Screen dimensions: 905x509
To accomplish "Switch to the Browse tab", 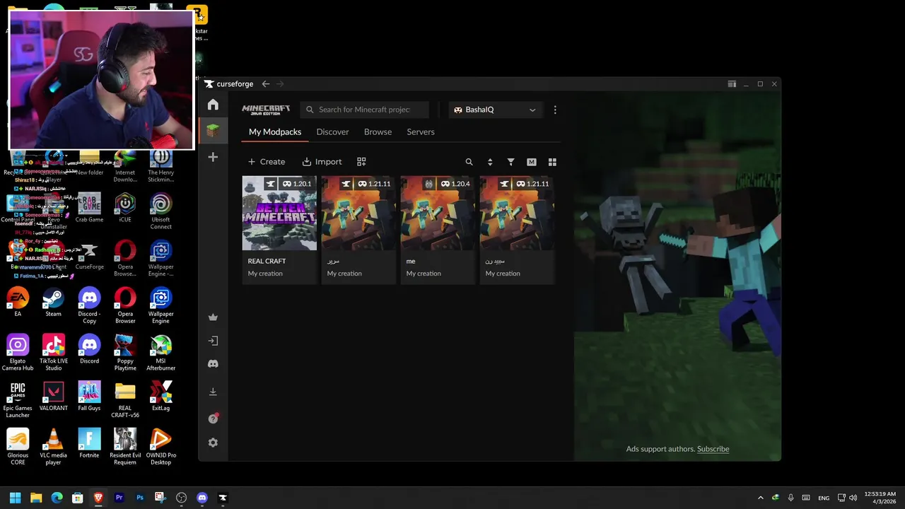I will click(378, 132).
